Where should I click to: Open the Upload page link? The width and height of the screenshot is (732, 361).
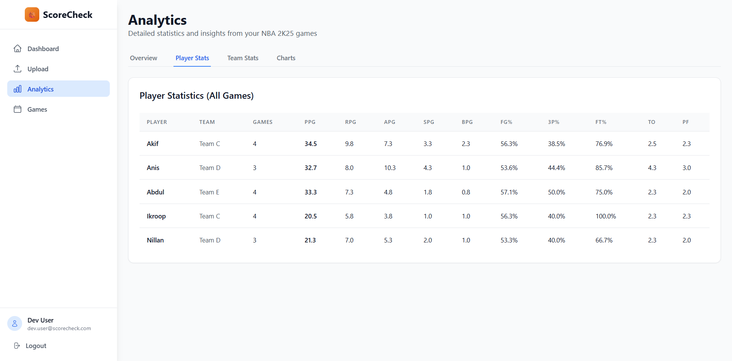tap(38, 69)
